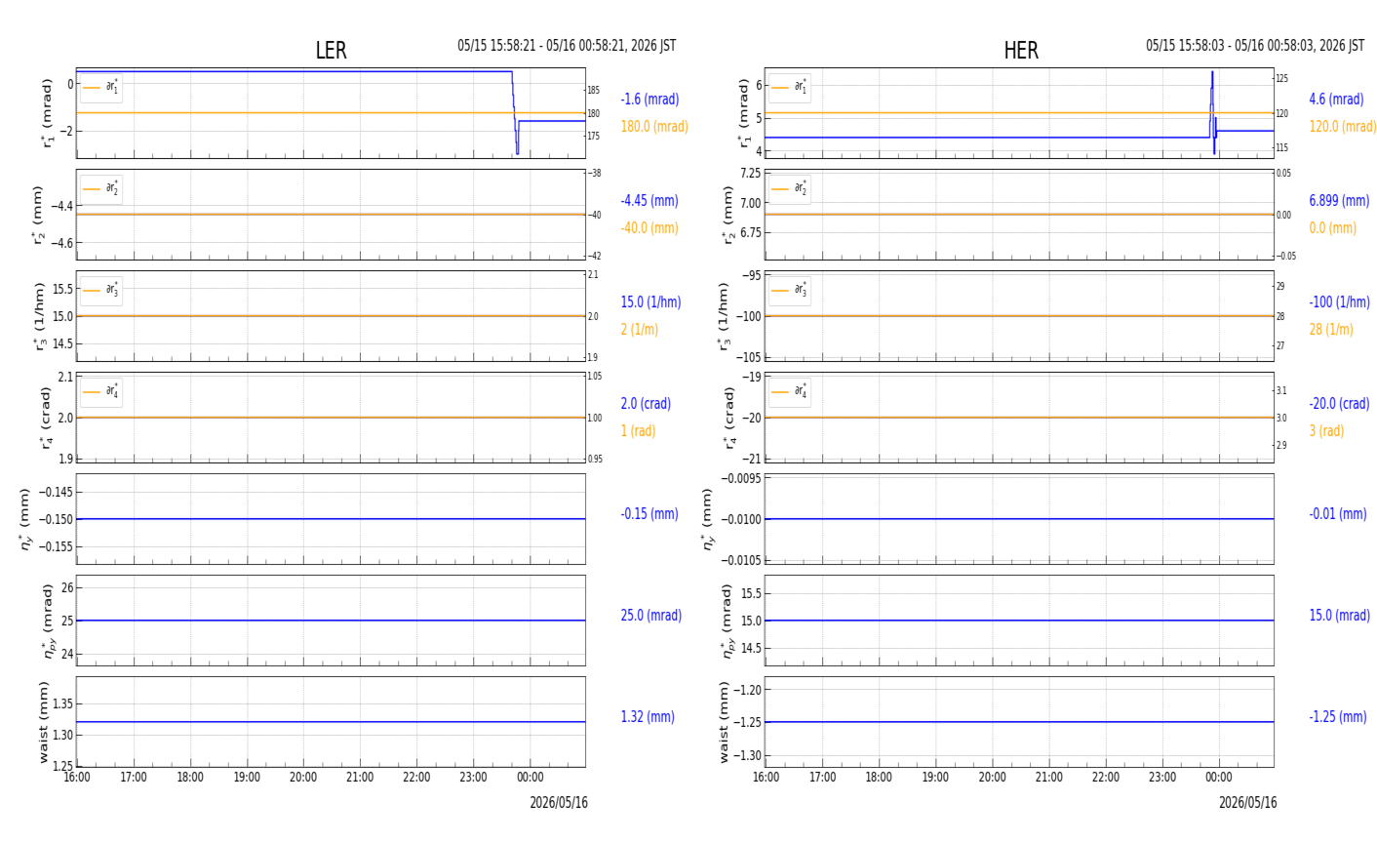Click the HER r3* (1/hm) y-axis label

(724, 316)
